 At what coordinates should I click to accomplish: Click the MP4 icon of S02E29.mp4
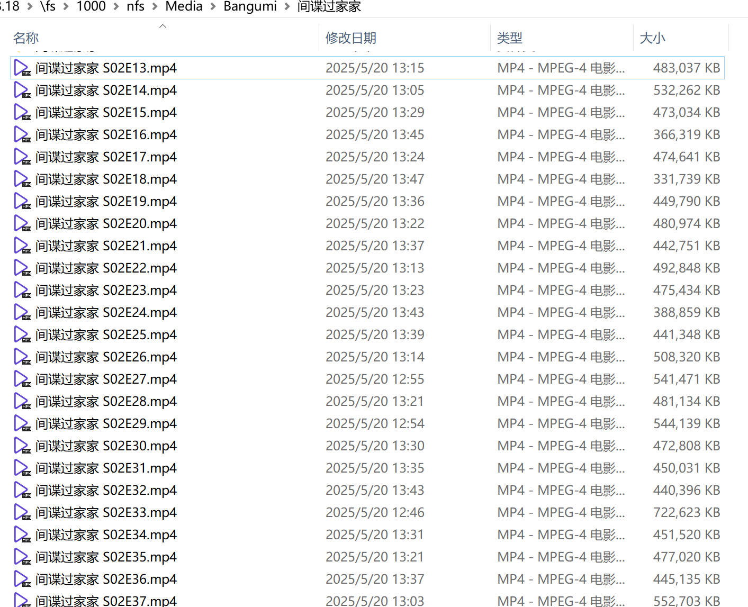point(22,423)
